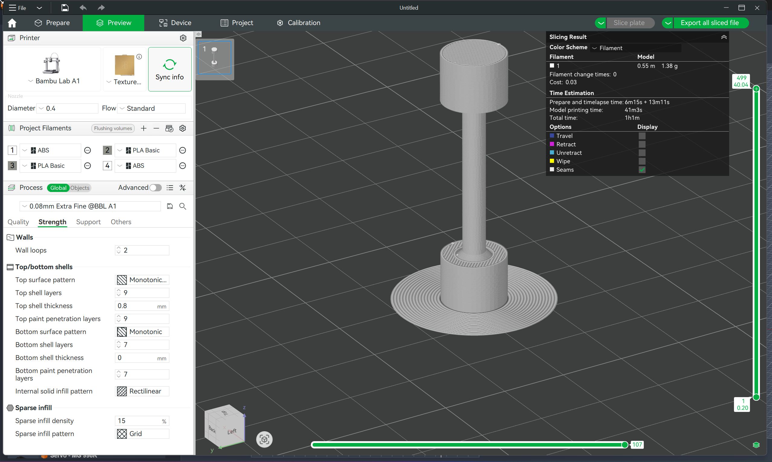Open the printer settings gear icon

(x=183, y=38)
